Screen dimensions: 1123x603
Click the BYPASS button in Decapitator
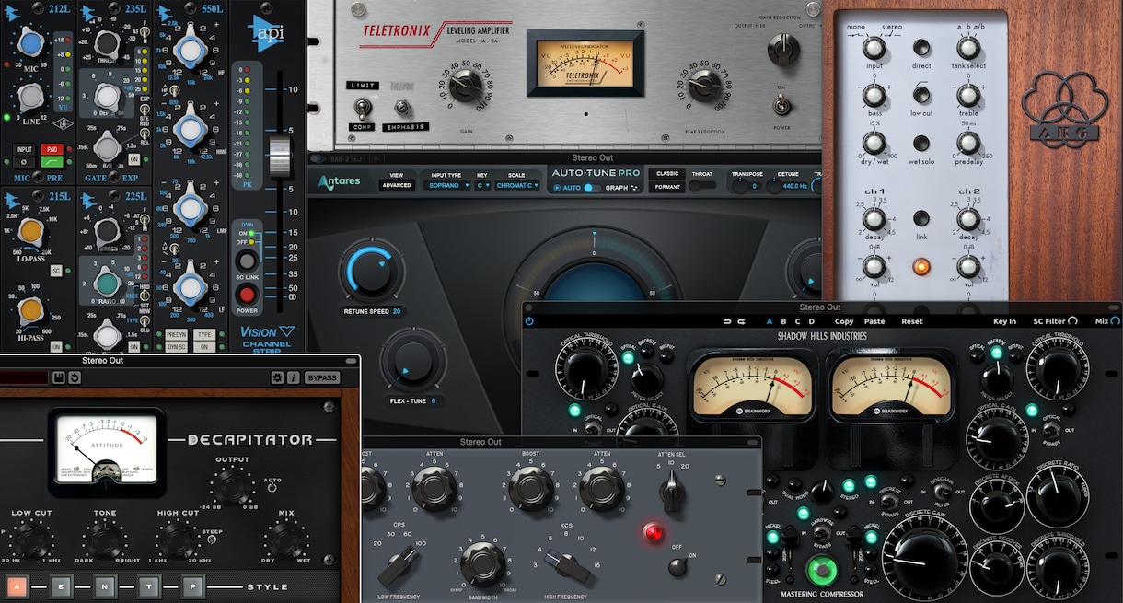tap(322, 377)
